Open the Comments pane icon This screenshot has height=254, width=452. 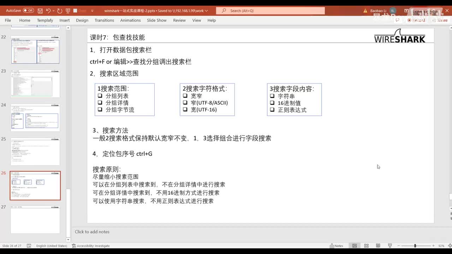398,20
